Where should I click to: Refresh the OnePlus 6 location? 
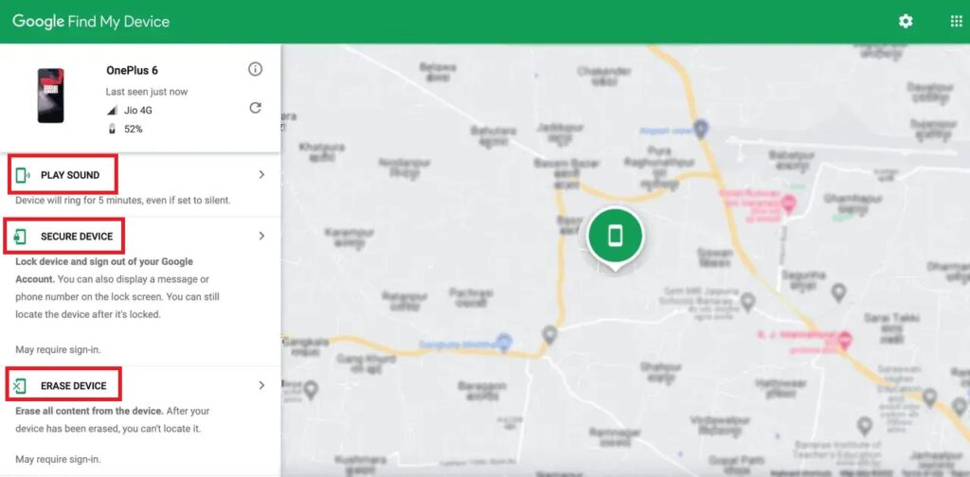255,108
